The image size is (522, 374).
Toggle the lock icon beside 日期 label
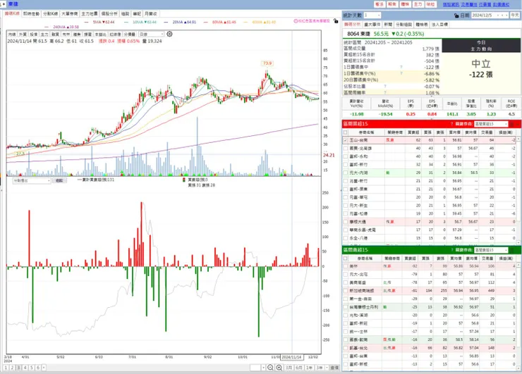click(456, 15)
